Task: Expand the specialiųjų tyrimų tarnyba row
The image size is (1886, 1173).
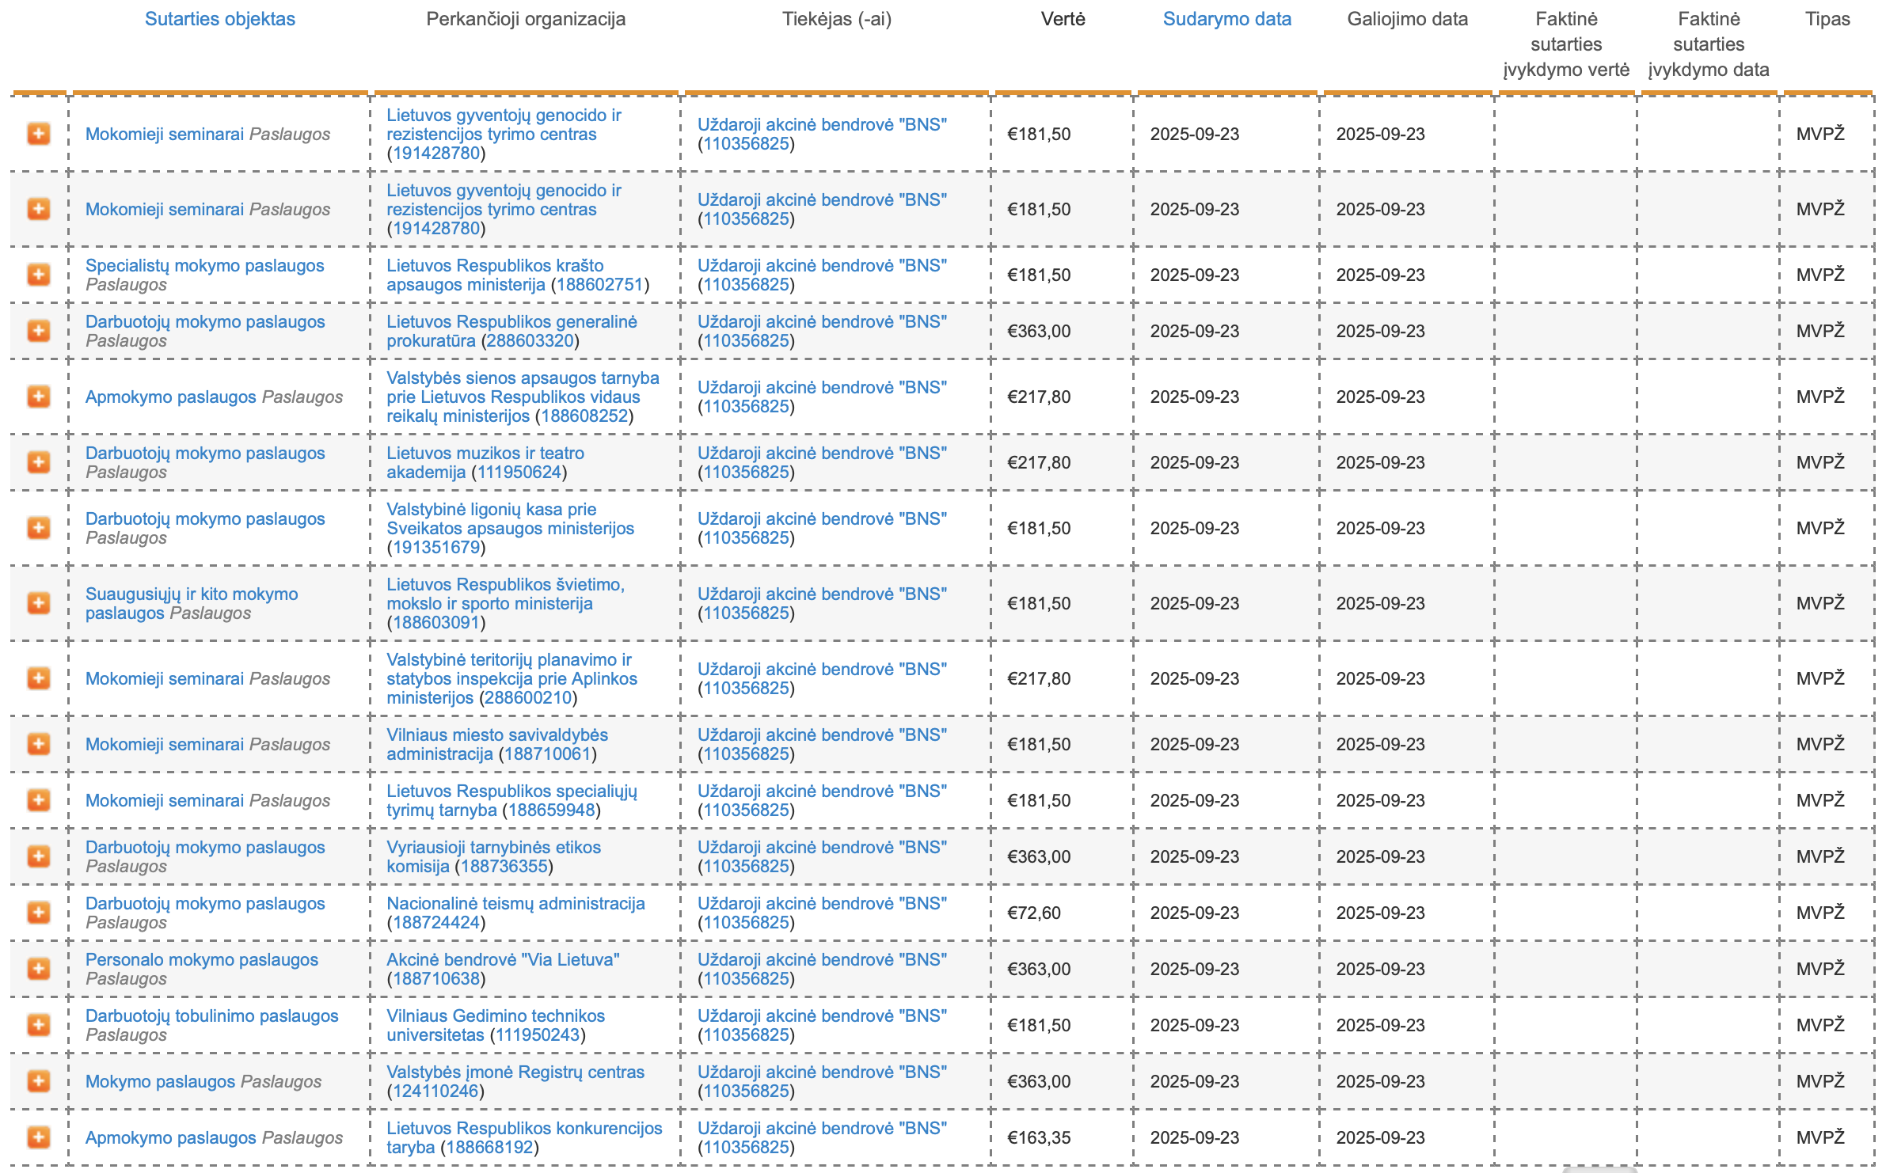Action: pos(38,800)
